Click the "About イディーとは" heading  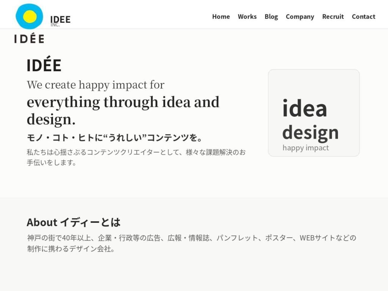point(74,222)
